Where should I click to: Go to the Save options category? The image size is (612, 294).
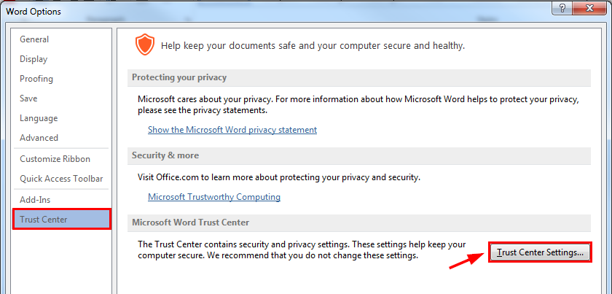tap(28, 98)
